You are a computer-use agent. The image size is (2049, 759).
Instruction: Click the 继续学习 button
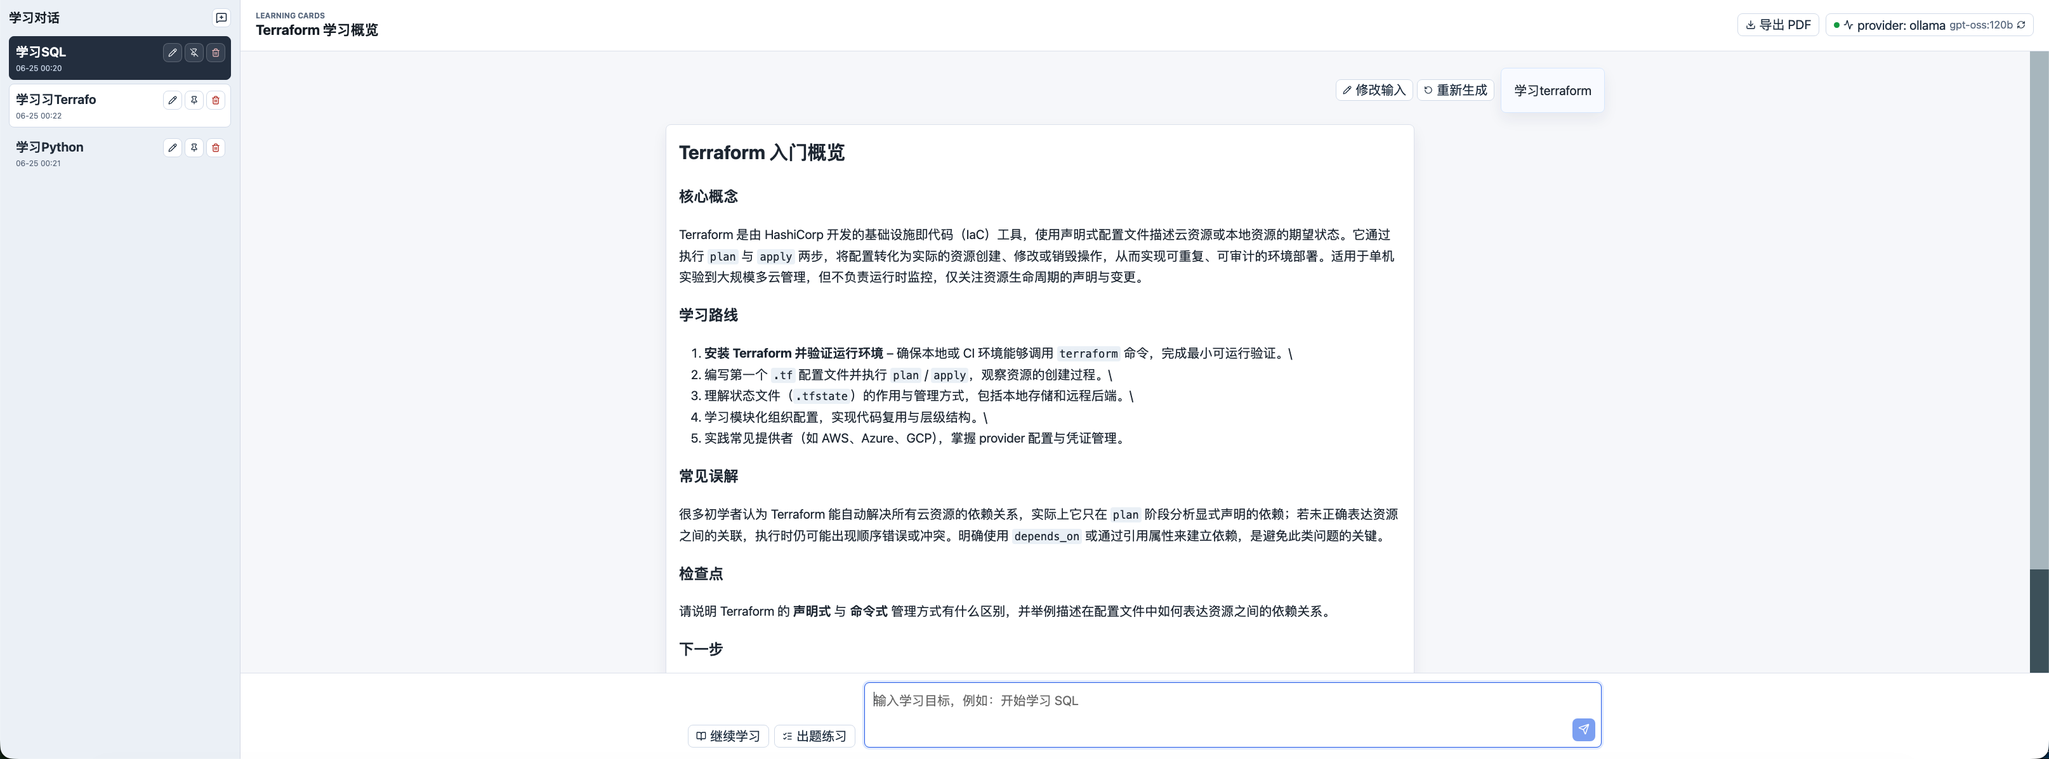[728, 736]
